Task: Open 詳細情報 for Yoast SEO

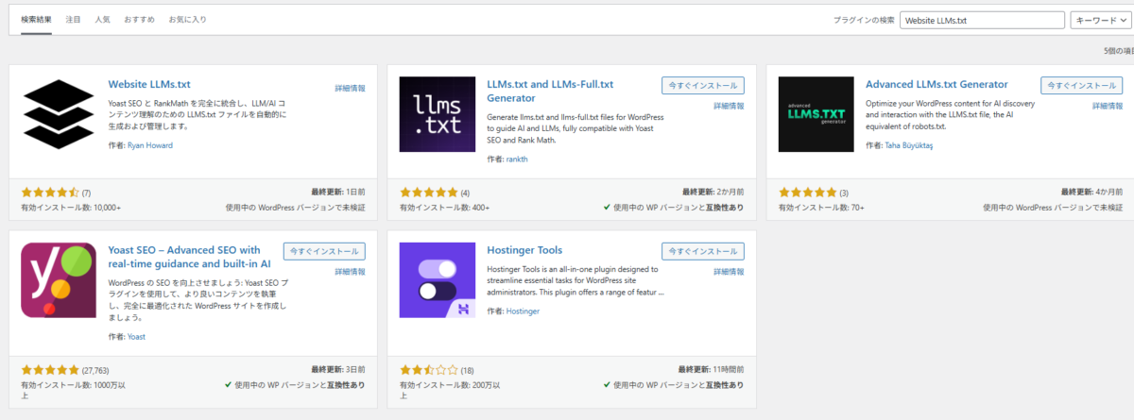Action: point(350,272)
